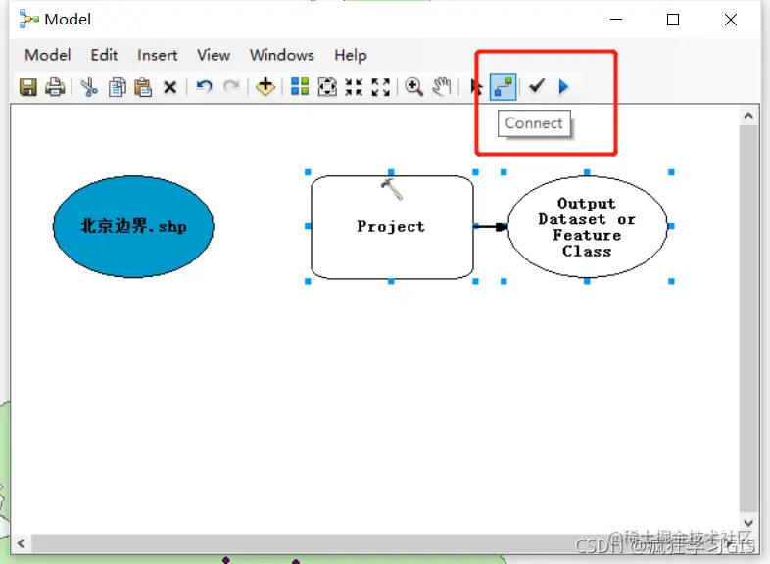This screenshot has width=770, height=564.
Task: Delete selected elements with X icon
Action: (x=169, y=87)
